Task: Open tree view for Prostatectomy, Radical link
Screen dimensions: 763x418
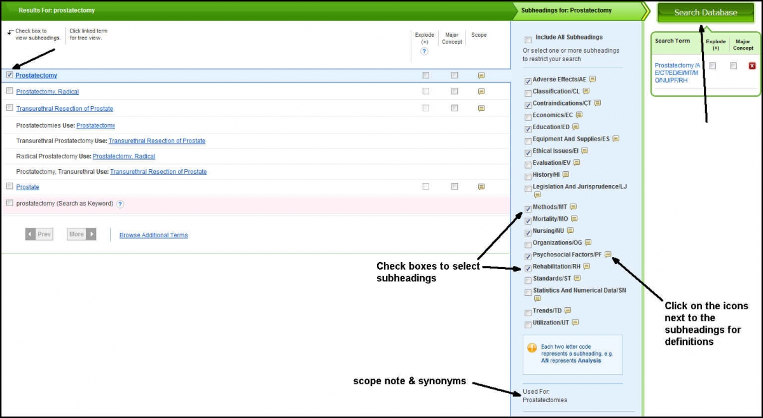Action: pos(48,92)
